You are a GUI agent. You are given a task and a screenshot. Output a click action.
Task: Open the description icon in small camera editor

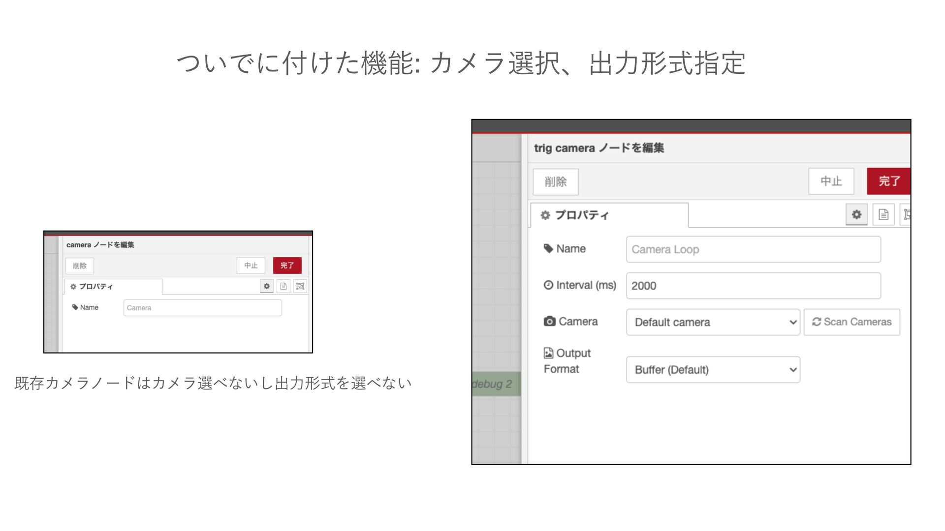click(283, 286)
